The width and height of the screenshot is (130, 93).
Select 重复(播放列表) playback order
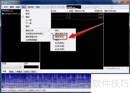pos(63,34)
